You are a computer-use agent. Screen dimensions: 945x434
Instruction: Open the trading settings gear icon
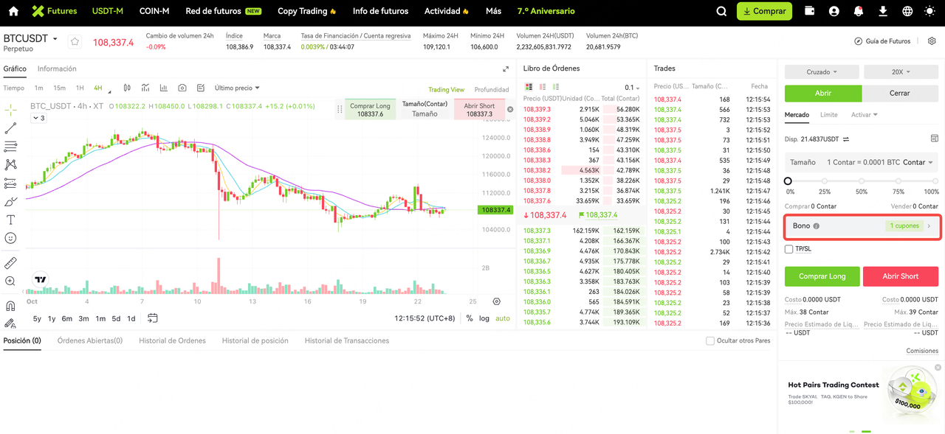click(932, 41)
